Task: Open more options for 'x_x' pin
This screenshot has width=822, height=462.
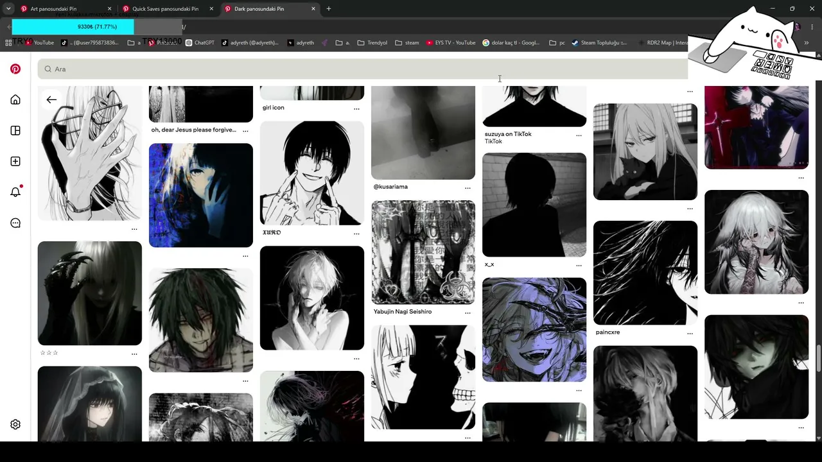Action: pyautogui.click(x=579, y=265)
